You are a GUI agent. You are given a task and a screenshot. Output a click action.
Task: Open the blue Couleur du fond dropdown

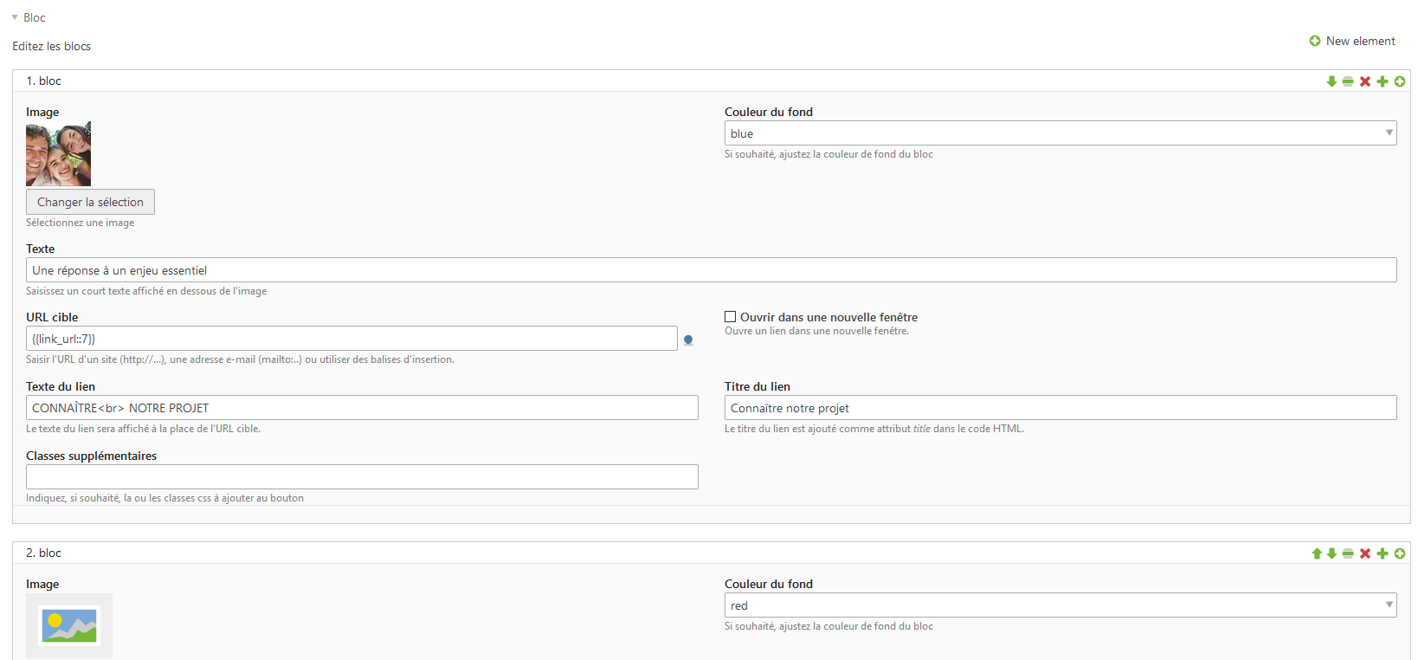click(1060, 133)
